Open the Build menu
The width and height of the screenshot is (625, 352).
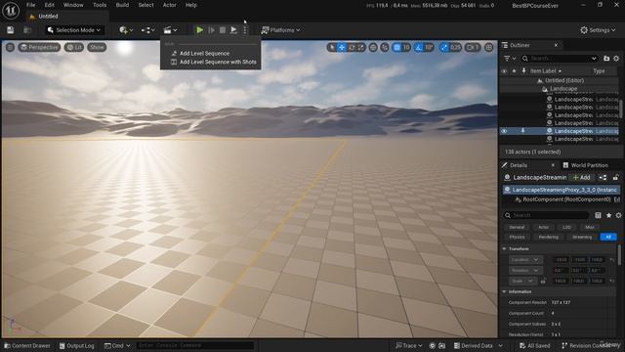coord(122,5)
